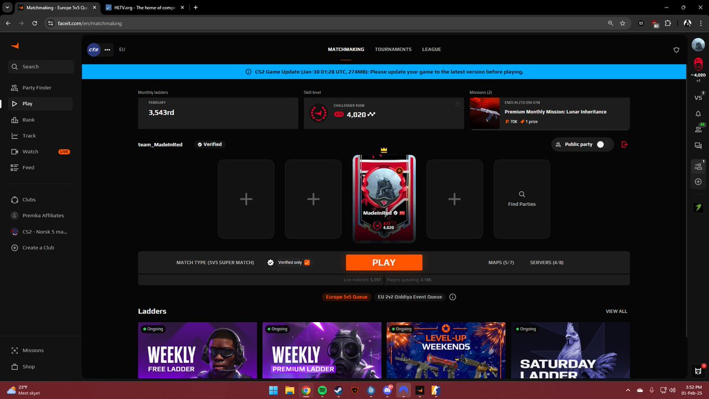Image resolution: width=709 pixels, height=399 pixels.
Task: Open the chat messages icon
Action: 698,145
